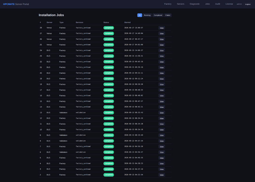Click the Validation type cell of job 9
Viewport: 255px width, 182px height.
coord(63,135)
